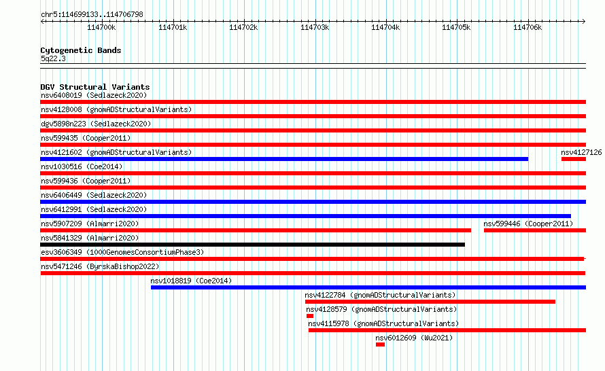Select the red nsv4128008 variant bar

tap(313, 116)
